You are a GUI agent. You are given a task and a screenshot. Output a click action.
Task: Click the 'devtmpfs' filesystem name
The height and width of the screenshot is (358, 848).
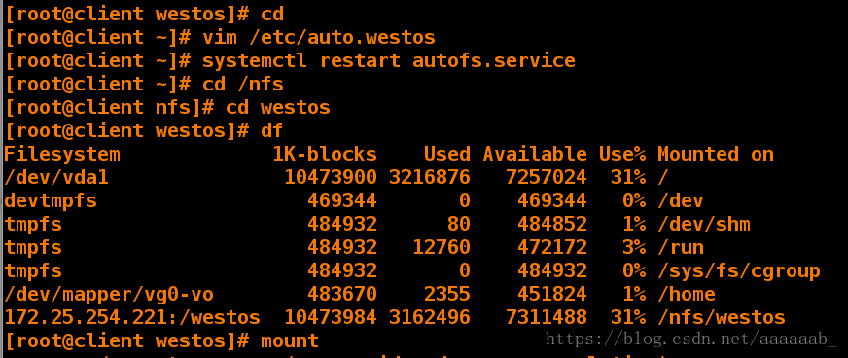tap(51, 200)
